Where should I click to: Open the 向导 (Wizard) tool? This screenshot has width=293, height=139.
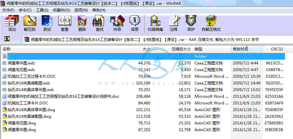pyautogui.click(x=117, y=23)
